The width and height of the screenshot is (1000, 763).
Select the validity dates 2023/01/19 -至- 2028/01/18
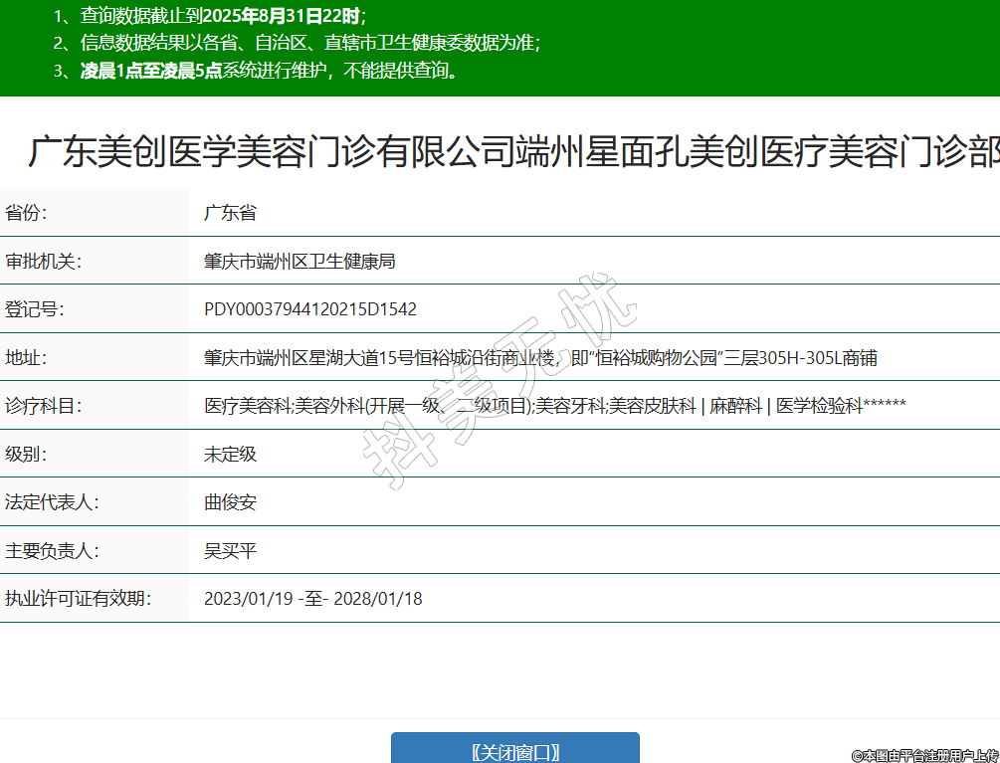click(x=313, y=599)
